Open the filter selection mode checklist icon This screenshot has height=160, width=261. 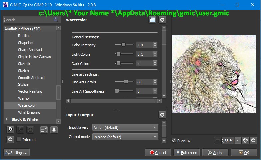pyautogui.click(x=44, y=130)
